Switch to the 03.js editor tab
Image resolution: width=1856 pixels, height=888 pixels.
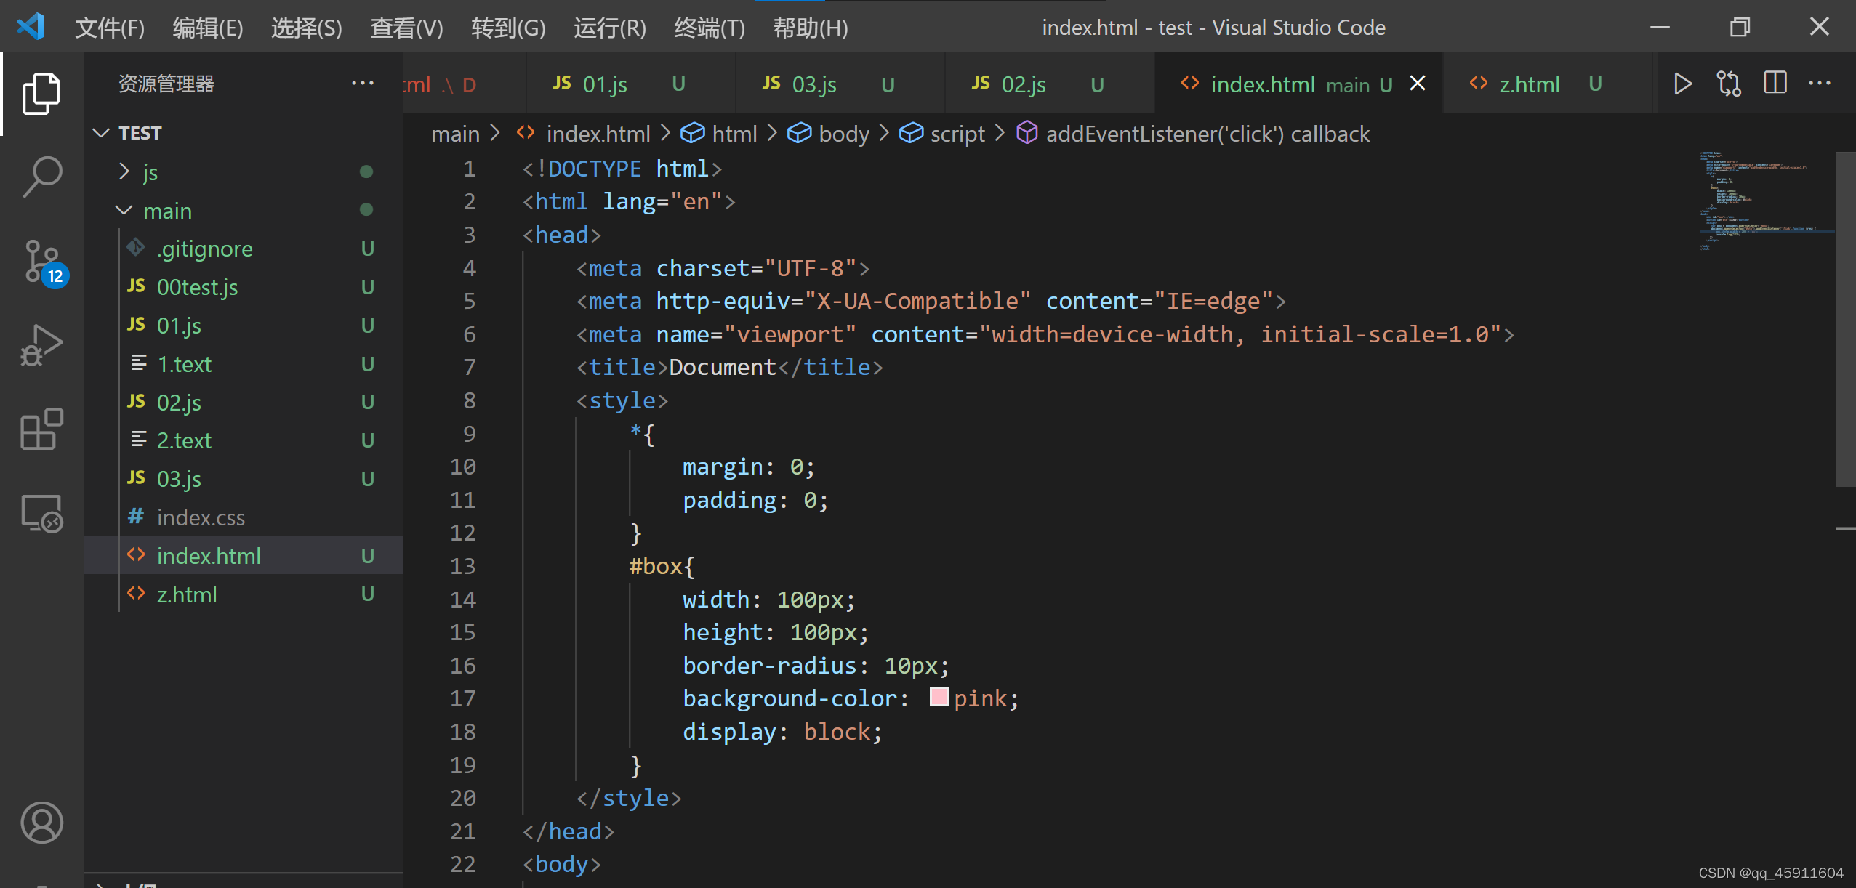pos(840,84)
